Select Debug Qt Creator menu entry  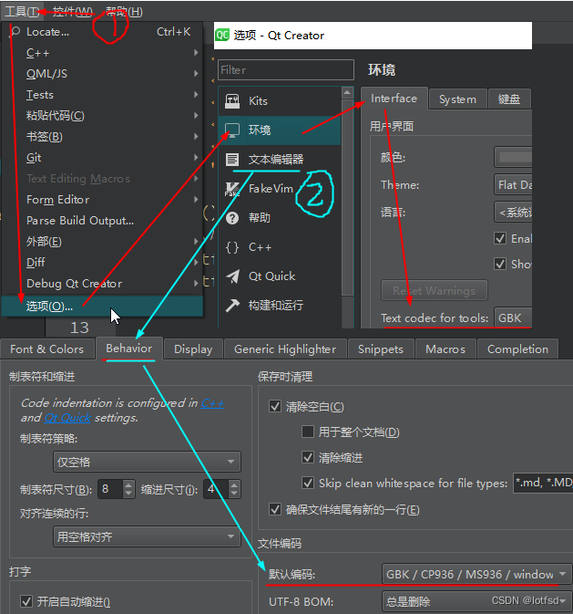(x=102, y=283)
